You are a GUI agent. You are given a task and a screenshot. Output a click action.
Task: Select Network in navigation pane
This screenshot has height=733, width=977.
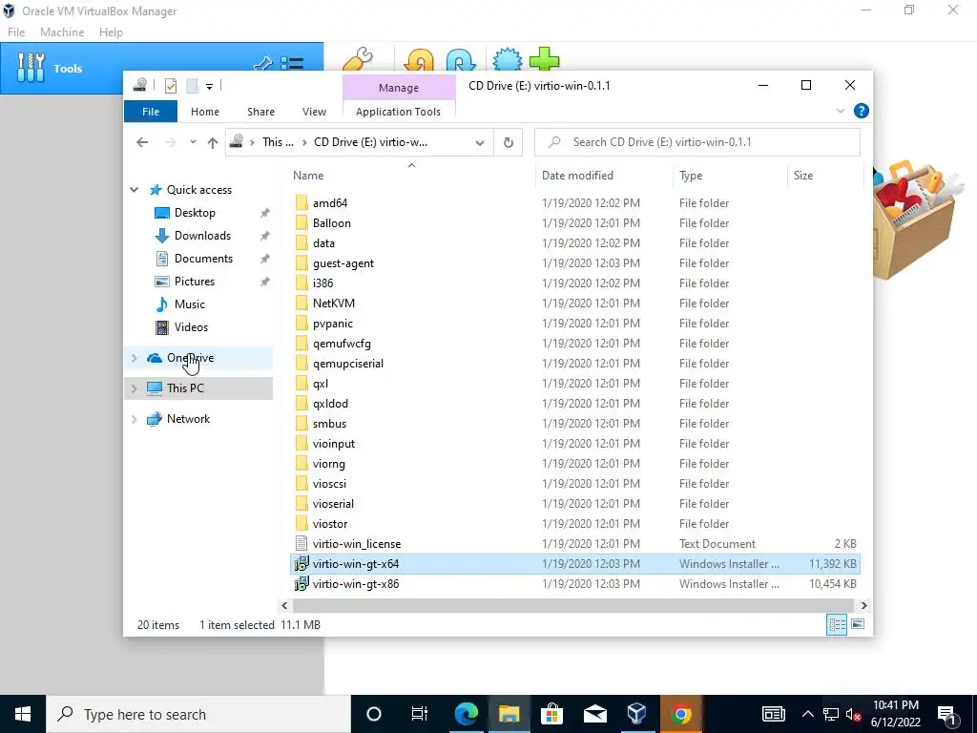point(188,419)
